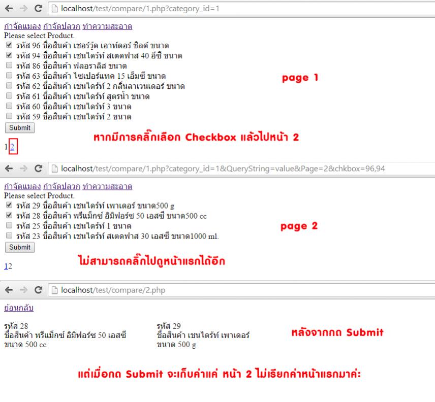Go to page 1 pagination link on page 2
This screenshot has width=435, height=402.
click(6, 266)
